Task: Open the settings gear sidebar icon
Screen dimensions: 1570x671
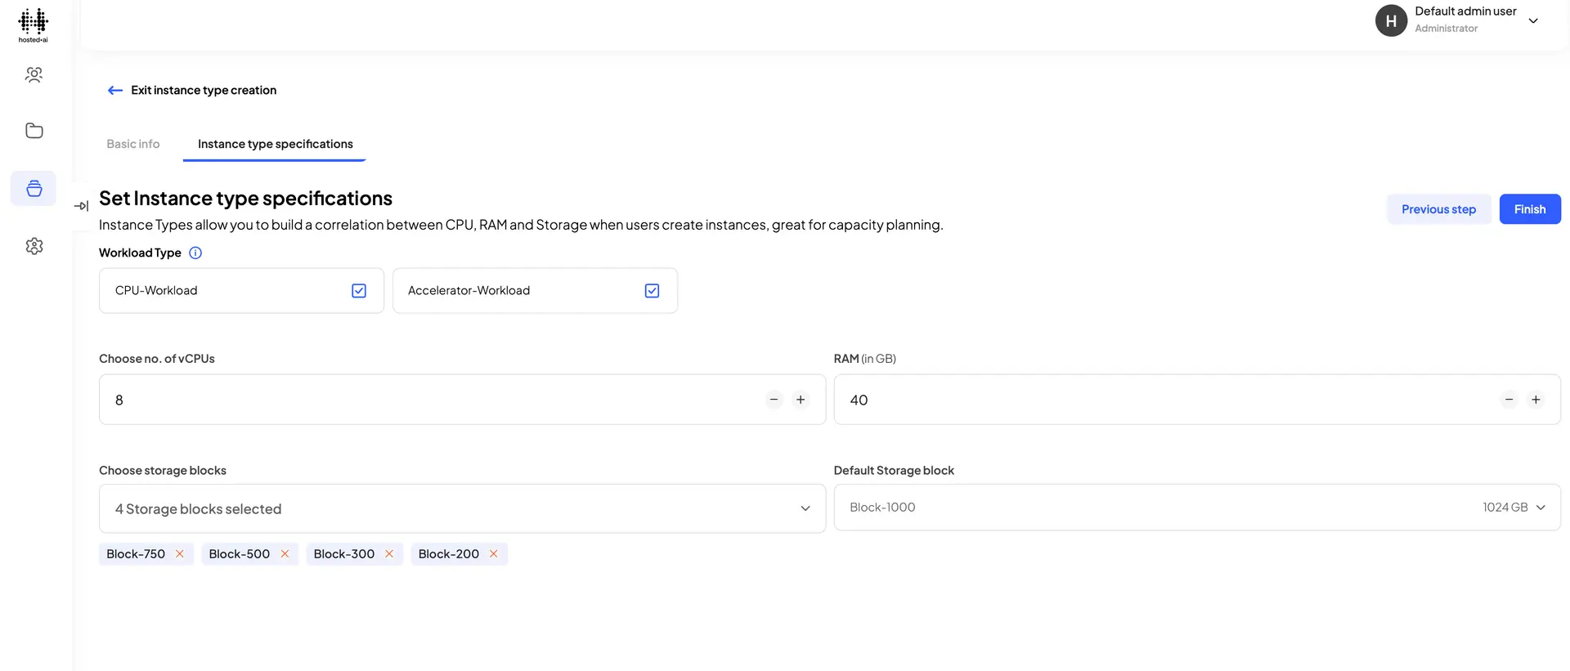Action: coord(34,246)
